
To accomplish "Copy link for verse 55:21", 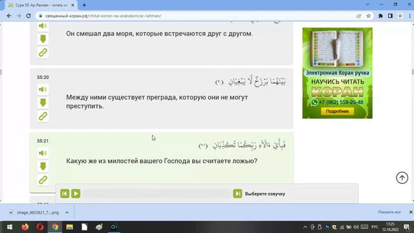I will [43, 180].
